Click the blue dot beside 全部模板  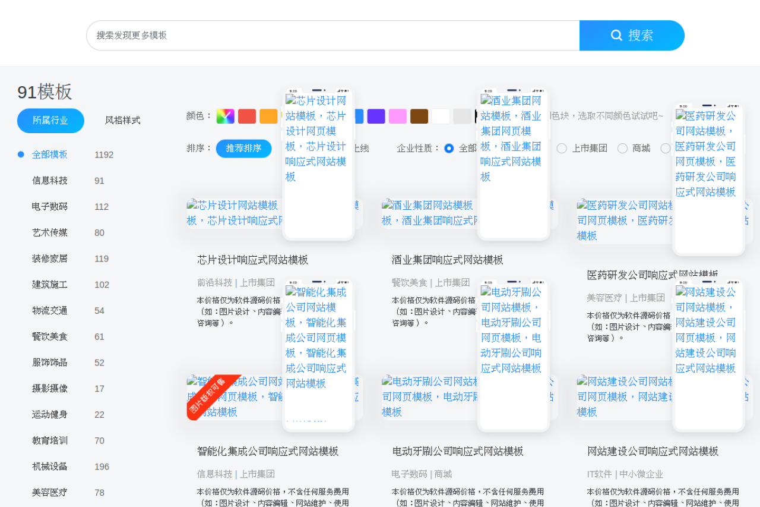[21, 155]
